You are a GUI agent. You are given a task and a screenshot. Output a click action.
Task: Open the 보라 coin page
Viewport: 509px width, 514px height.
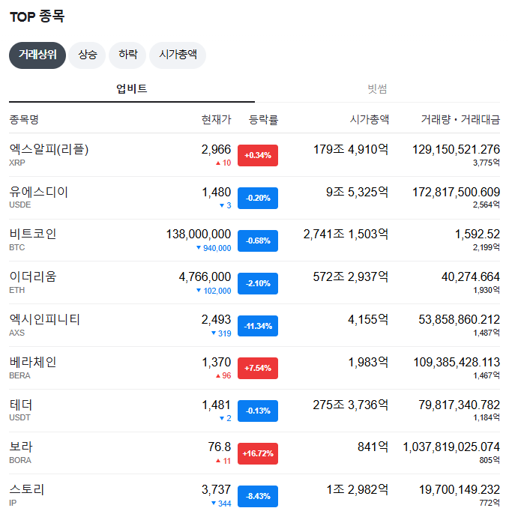[x=21, y=447]
